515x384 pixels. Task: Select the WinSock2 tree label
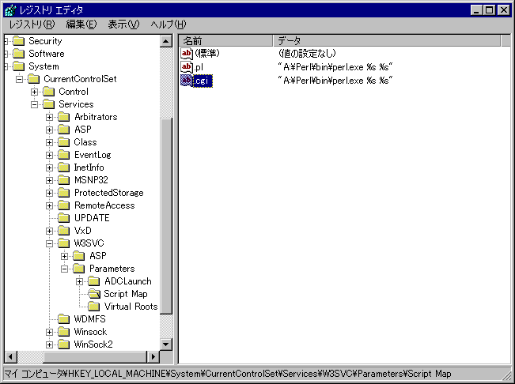click(93, 344)
